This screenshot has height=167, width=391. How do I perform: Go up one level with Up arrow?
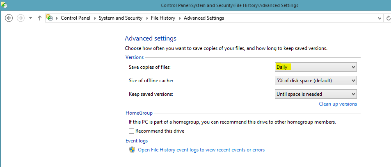point(39,18)
